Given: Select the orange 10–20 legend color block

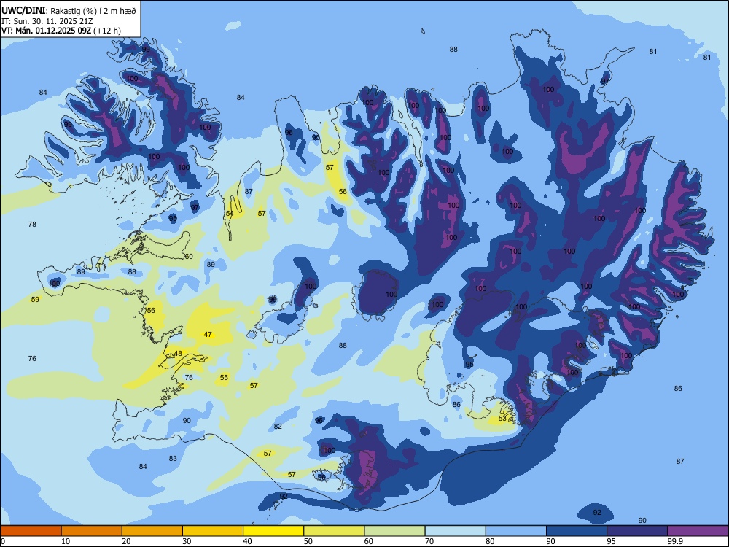Looking at the screenshot, I should coord(92,531).
